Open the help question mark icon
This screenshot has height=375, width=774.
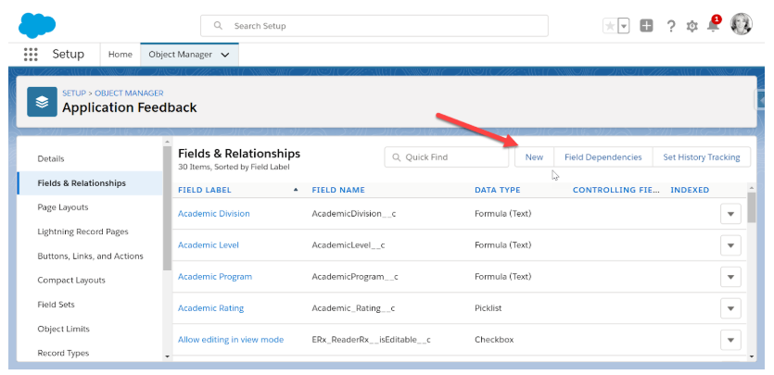pyautogui.click(x=670, y=26)
